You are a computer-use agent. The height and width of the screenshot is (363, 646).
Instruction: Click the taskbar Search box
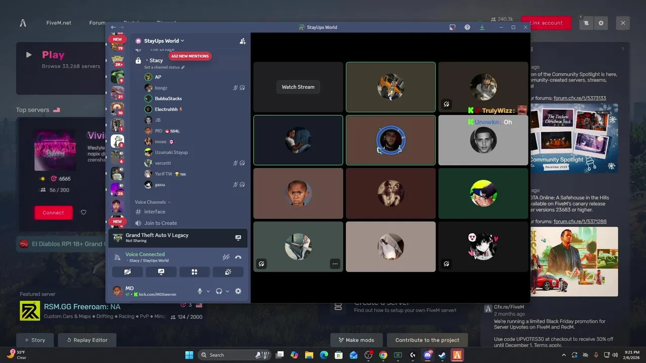234,355
